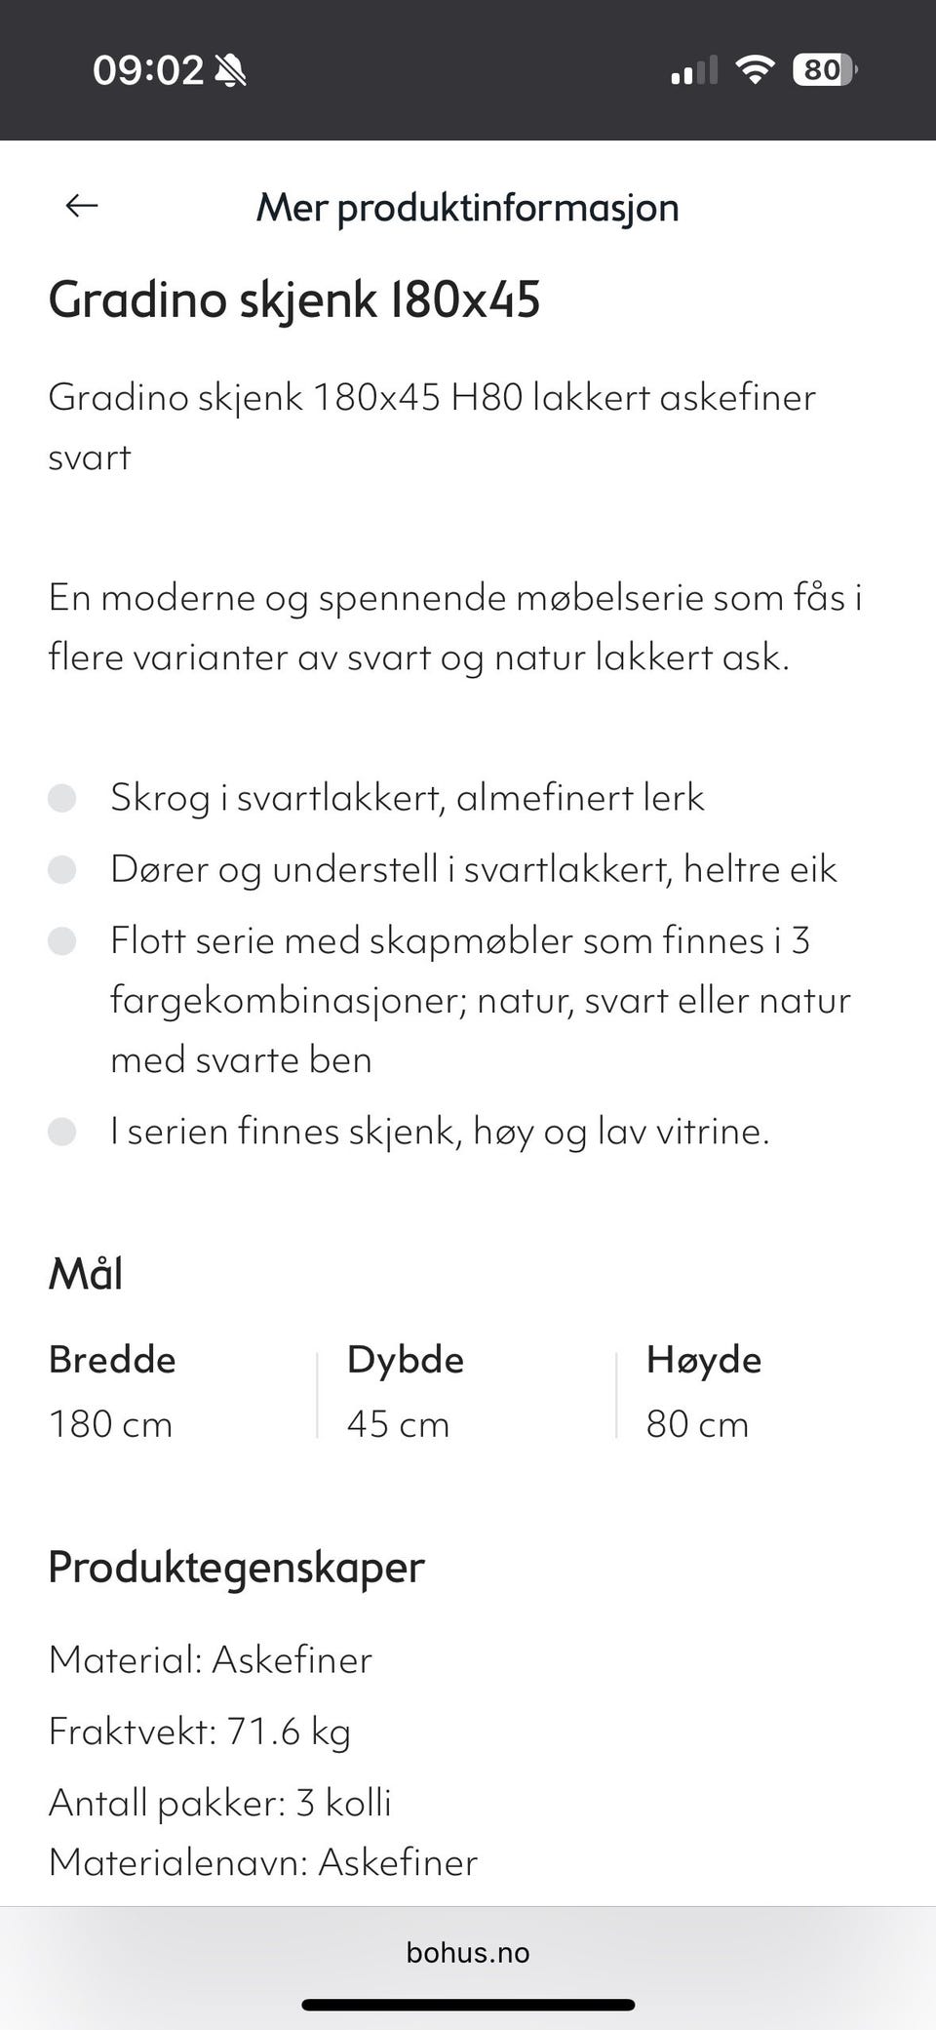The width and height of the screenshot is (936, 2030).
Task: Tap the cellular signal bars
Action: tap(693, 69)
